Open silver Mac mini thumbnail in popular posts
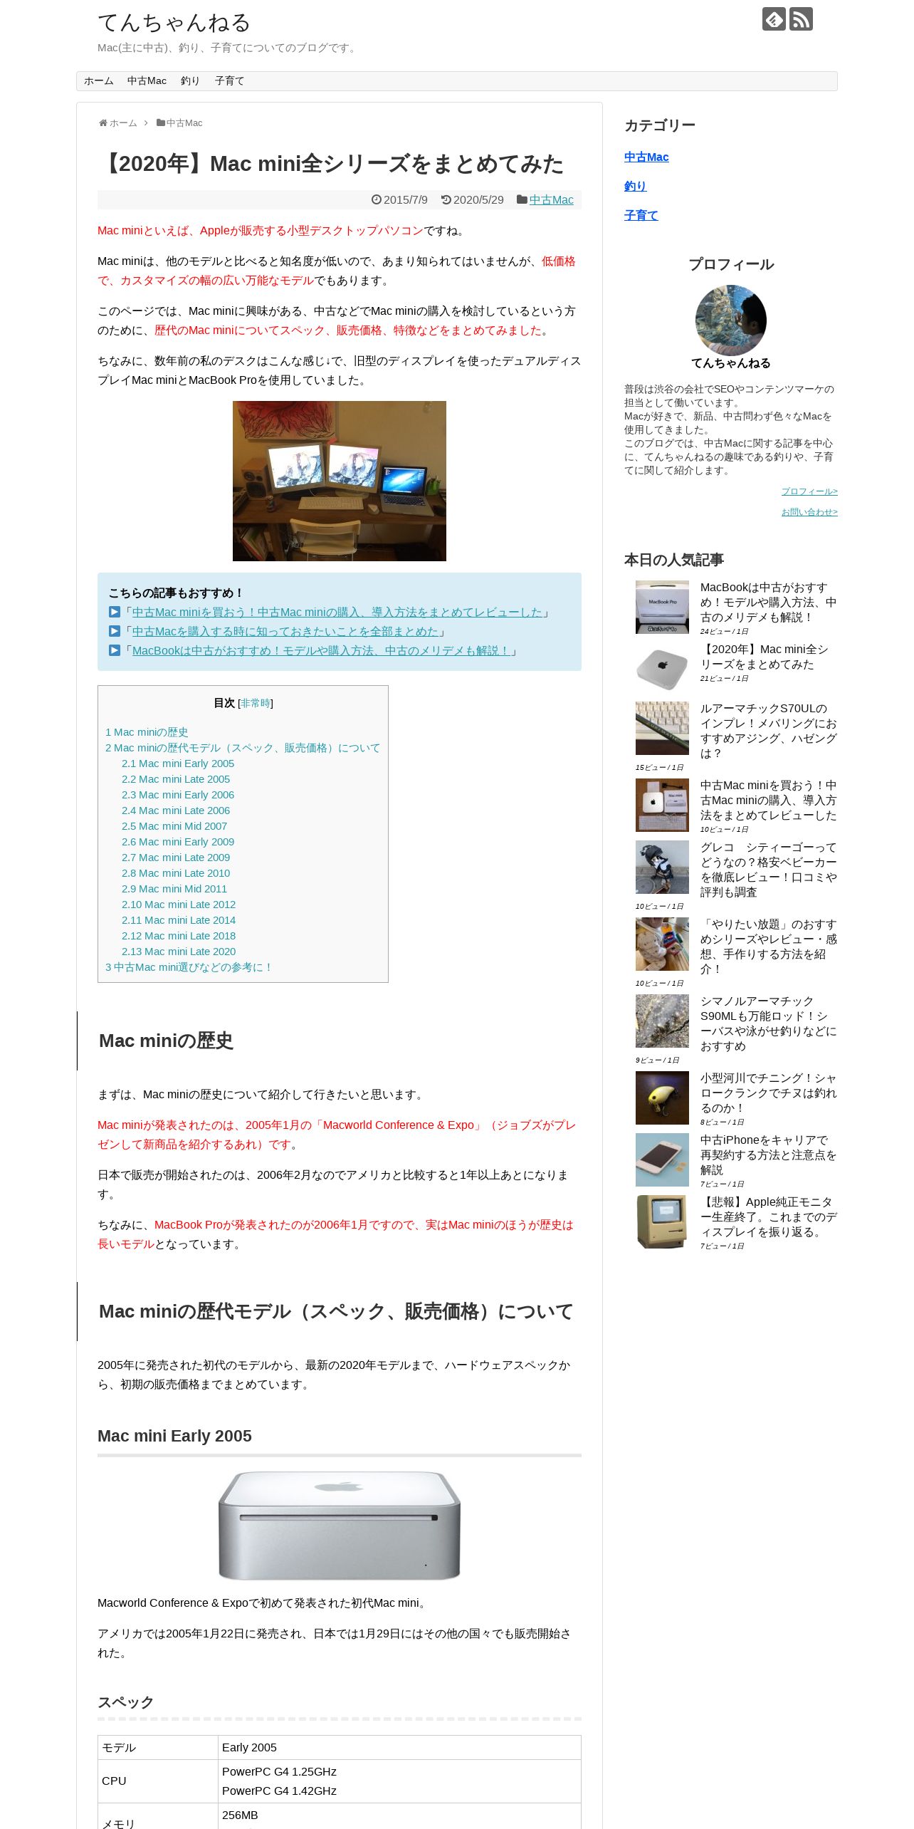 [x=662, y=669]
